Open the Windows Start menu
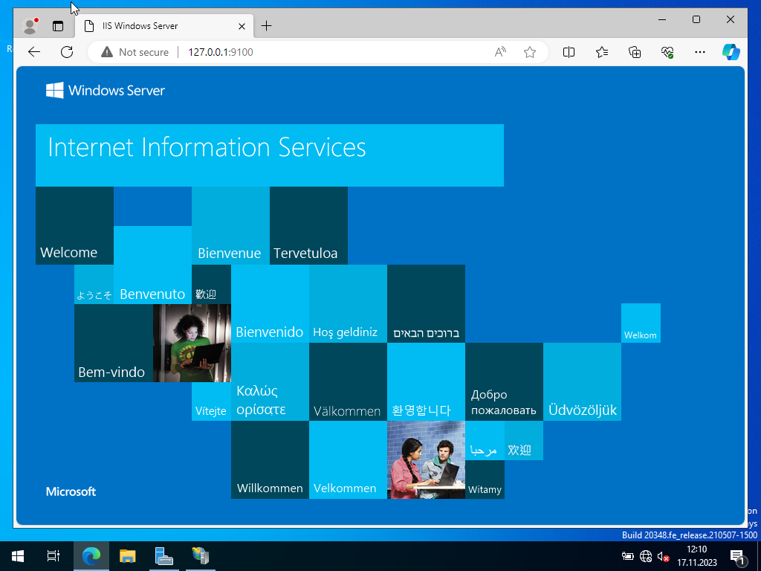This screenshot has width=761, height=571. (18, 556)
